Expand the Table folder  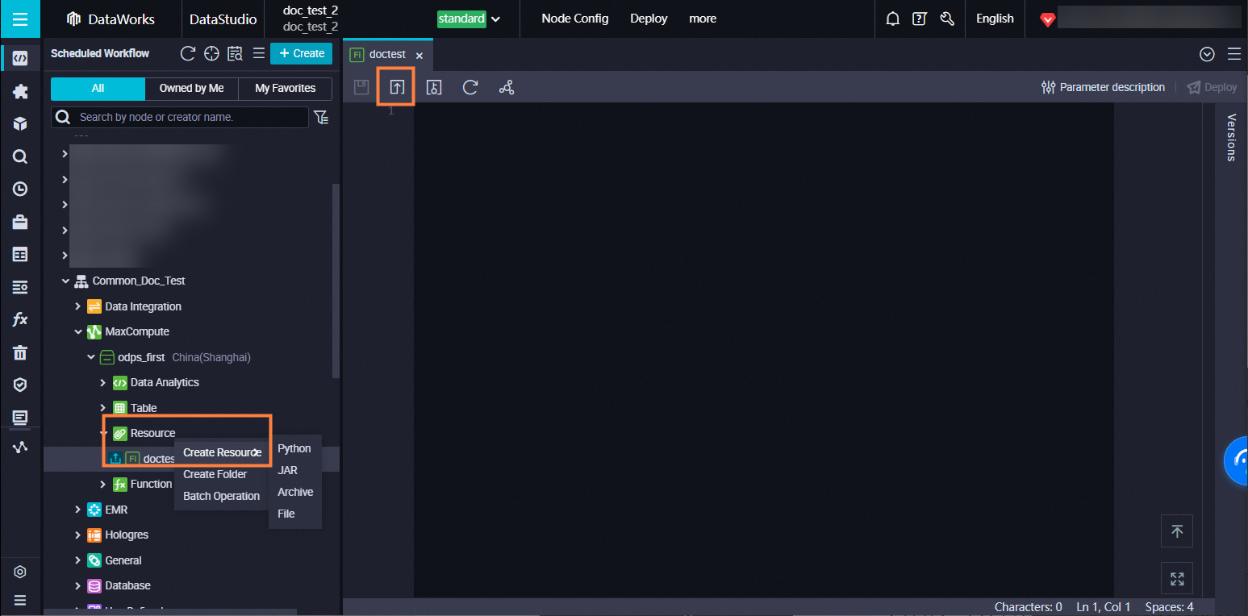tap(103, 408)
